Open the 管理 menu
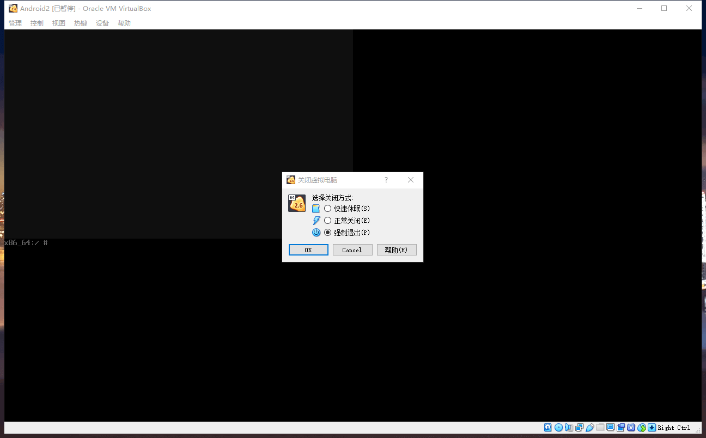The width and height of the screenshot is (706, 438). (x=15, y=23)
